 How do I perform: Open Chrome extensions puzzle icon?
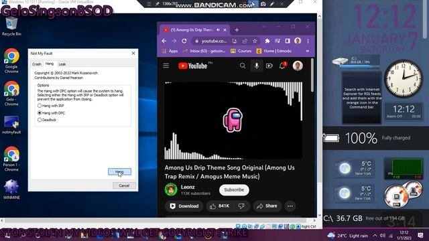(267, 41)
